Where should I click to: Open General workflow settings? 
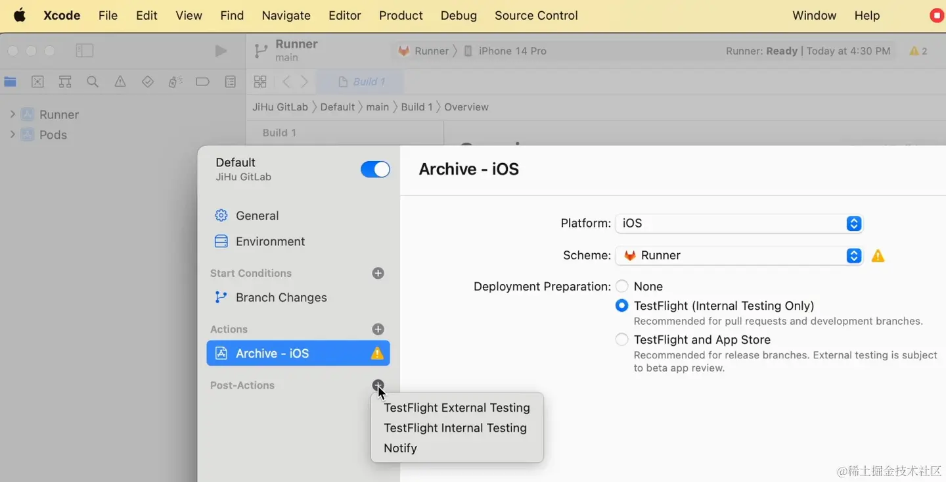(246, 216)
